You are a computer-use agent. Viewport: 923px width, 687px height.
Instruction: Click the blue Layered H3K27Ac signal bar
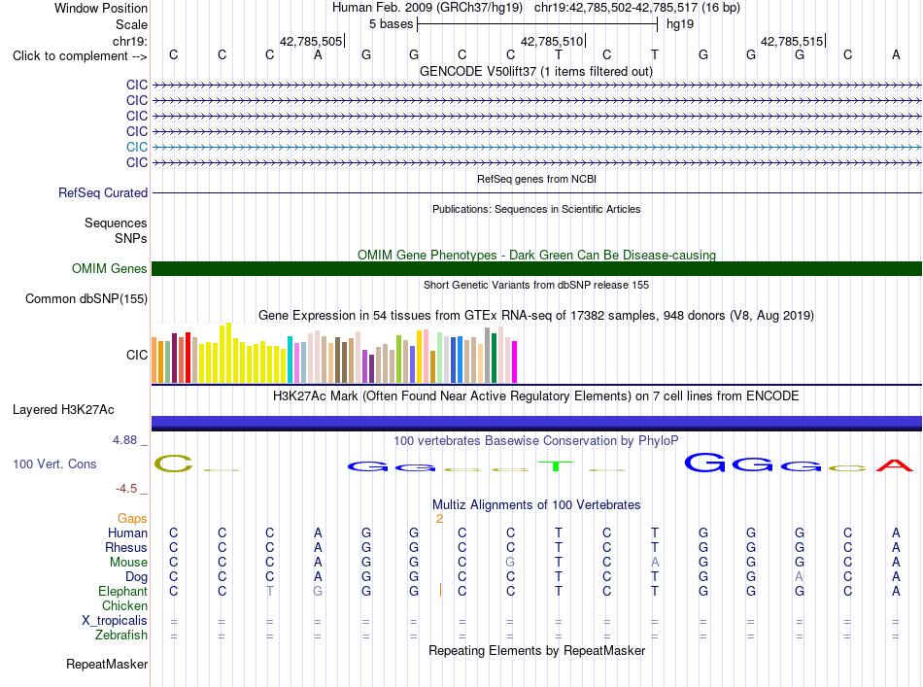coord(536,423)
